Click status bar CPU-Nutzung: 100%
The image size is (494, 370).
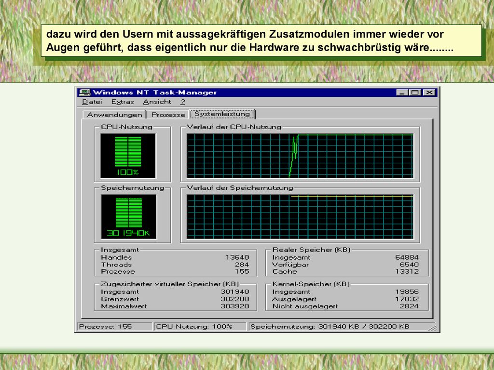pyautogui.click(x=200, y=327)
